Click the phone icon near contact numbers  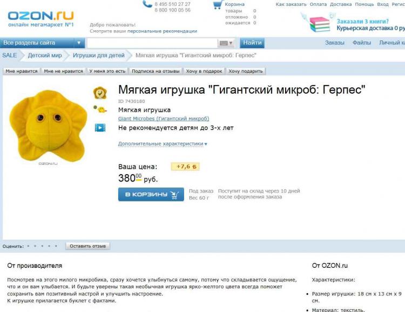pyautogui.click(x=147, y=4)
